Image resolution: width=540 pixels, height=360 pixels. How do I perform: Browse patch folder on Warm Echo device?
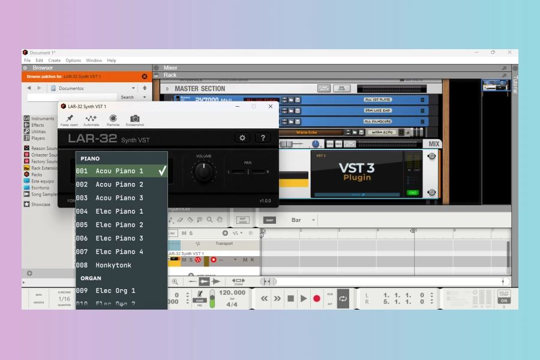[x=355, y=132]
